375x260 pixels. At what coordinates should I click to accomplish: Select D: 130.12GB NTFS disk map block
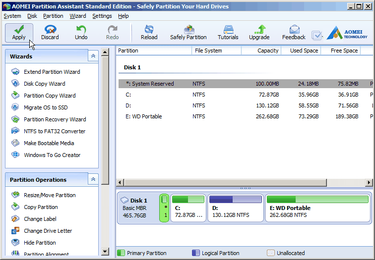[236, 208]
